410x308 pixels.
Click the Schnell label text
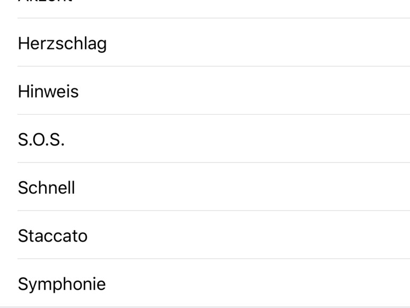tap(46, 188)
